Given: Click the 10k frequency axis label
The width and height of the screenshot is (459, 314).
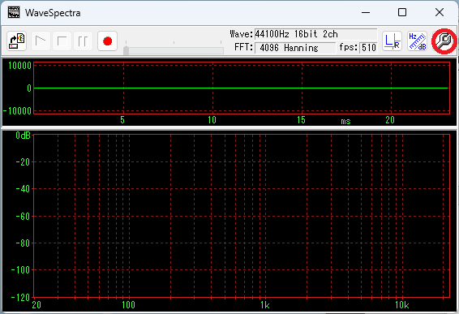Looking at the screenshot, I should [x=402, y=305].
